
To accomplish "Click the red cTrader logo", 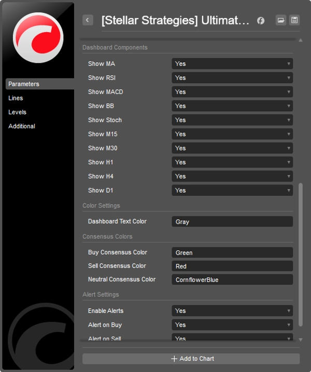I will 38,37.
